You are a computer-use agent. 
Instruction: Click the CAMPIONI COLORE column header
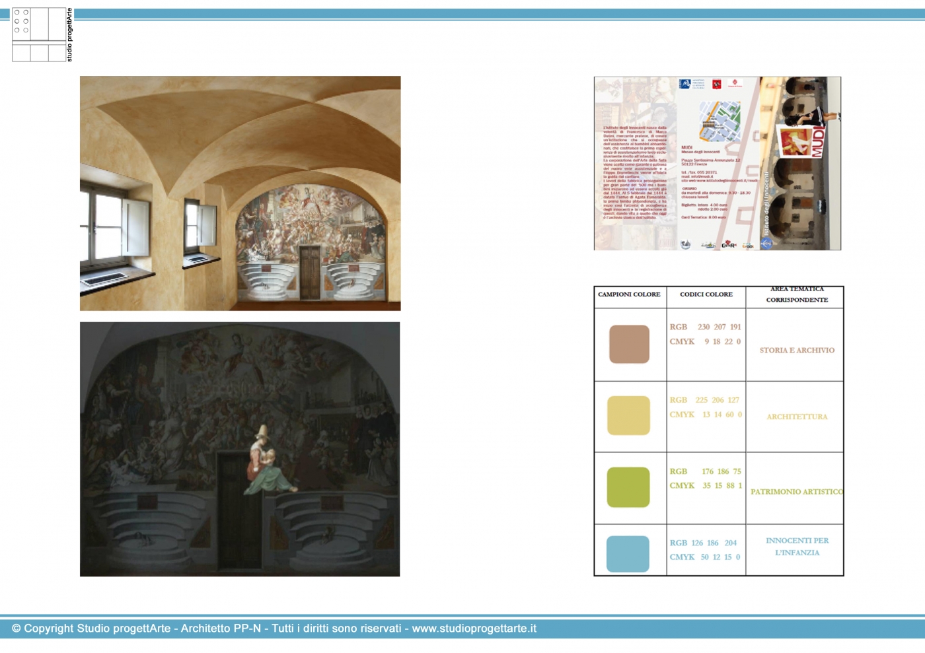629,294
